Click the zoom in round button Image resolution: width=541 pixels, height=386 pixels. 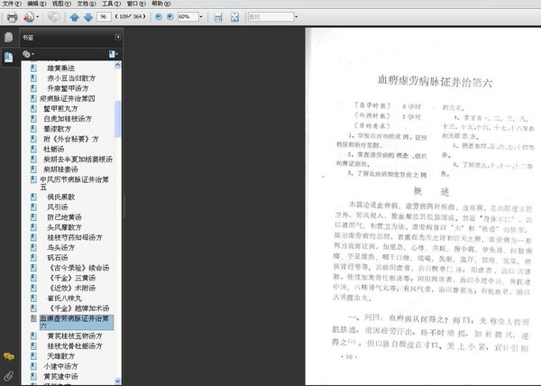(170, 16)
